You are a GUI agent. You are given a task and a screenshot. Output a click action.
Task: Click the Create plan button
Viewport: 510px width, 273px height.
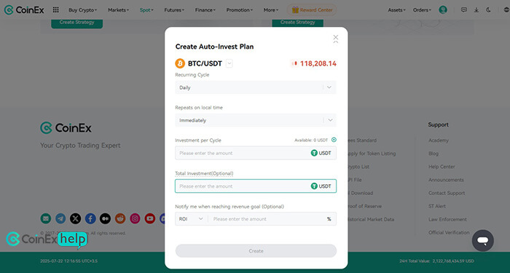point(256,251)
